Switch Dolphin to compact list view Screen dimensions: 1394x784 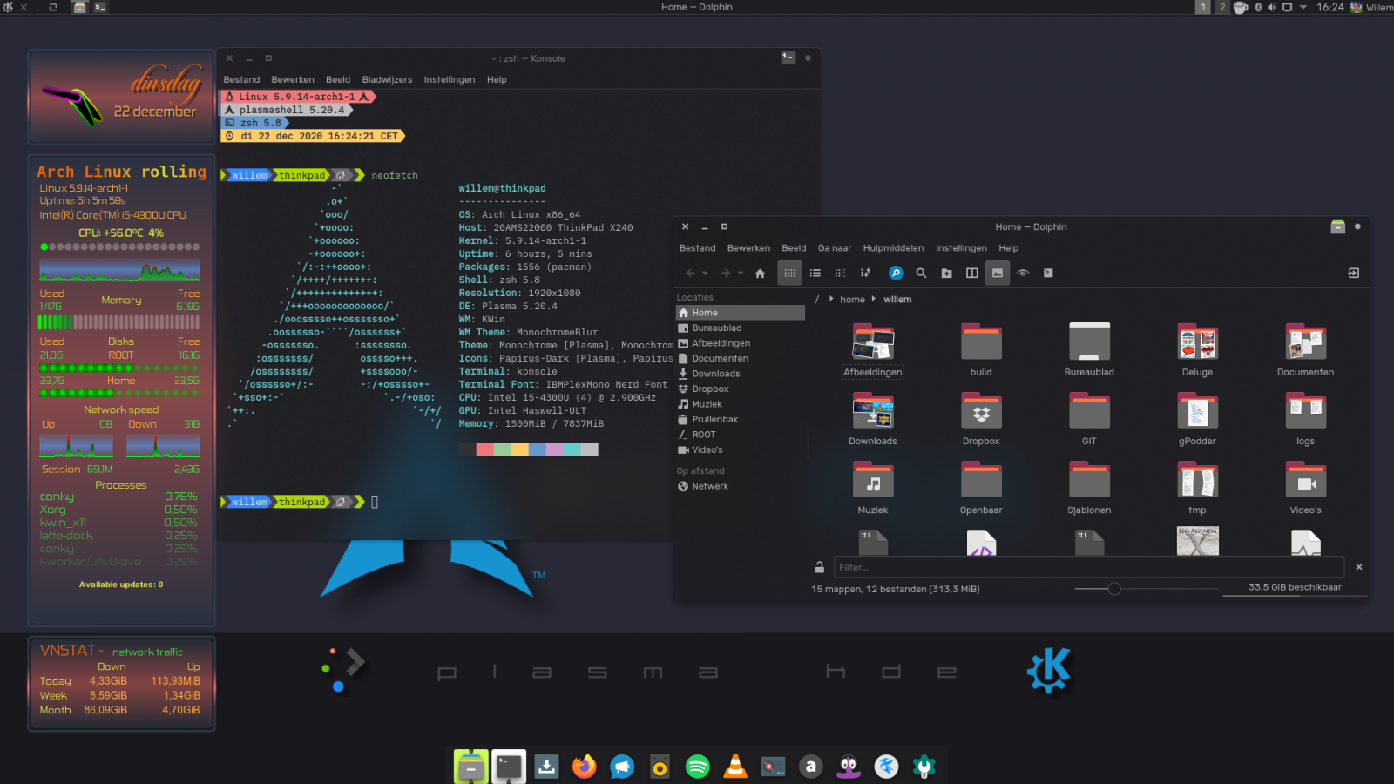coord(815,274)
